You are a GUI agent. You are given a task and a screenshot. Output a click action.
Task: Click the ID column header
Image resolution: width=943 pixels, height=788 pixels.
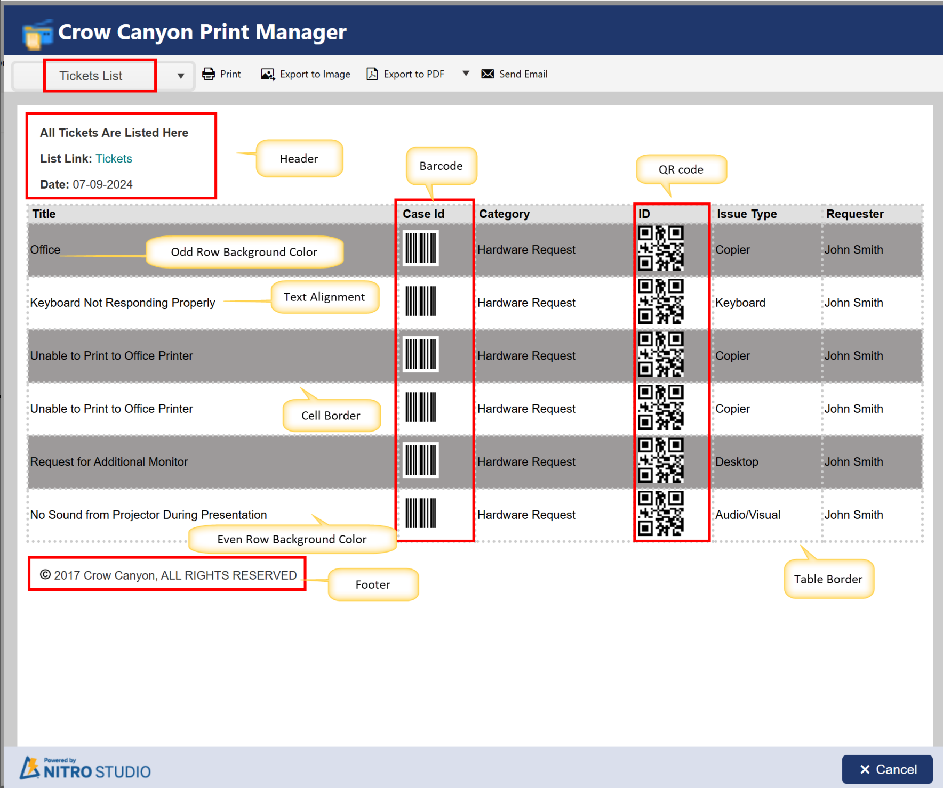coord(644,214)
